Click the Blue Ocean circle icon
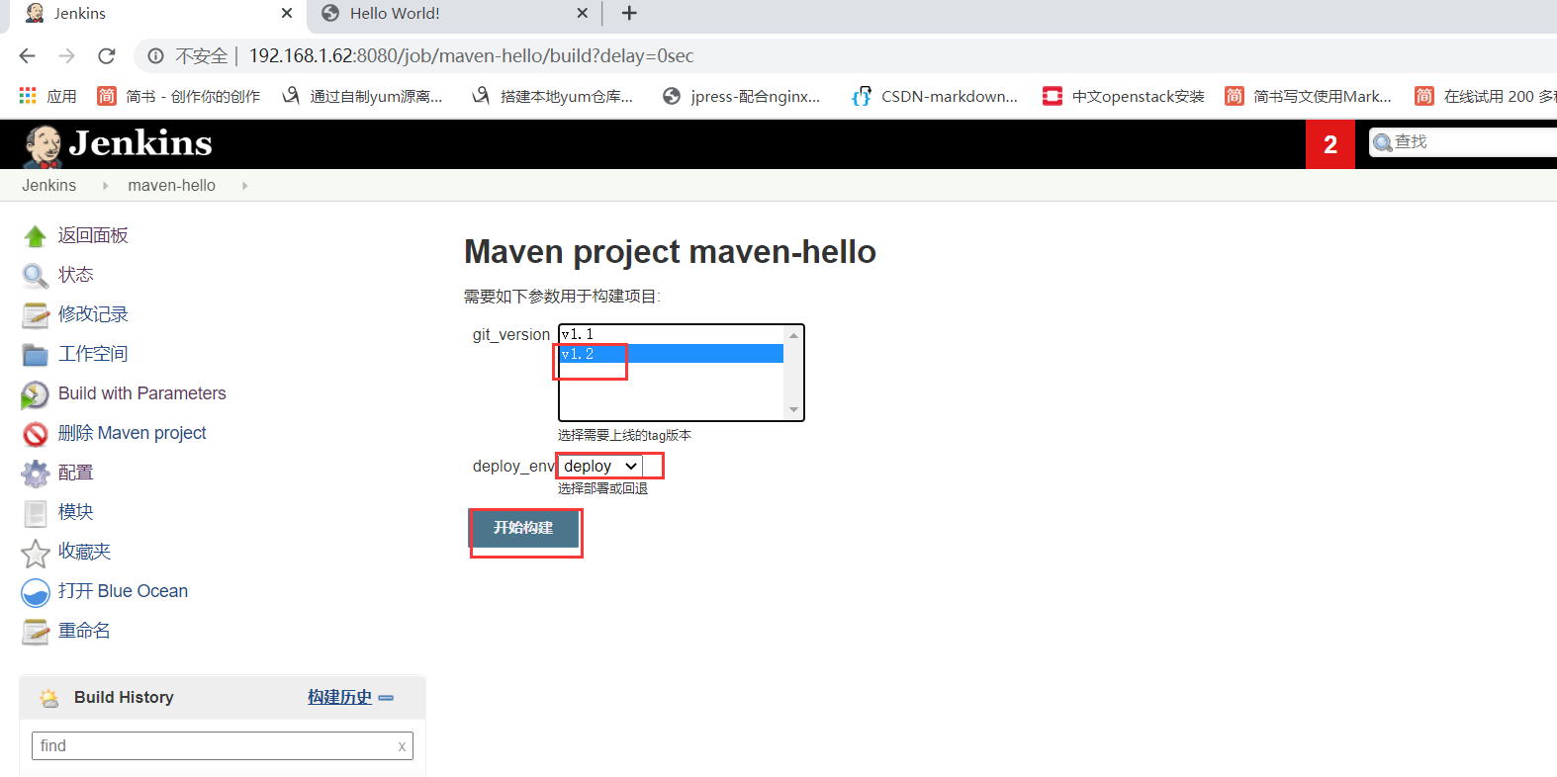This screenshot has height=777, width=1557. click(35, 592)
